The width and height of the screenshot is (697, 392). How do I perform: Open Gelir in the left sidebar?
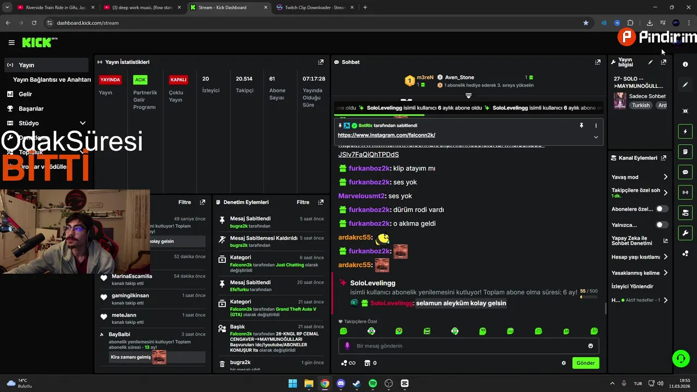pyautogui.click(x=25, y=94)
